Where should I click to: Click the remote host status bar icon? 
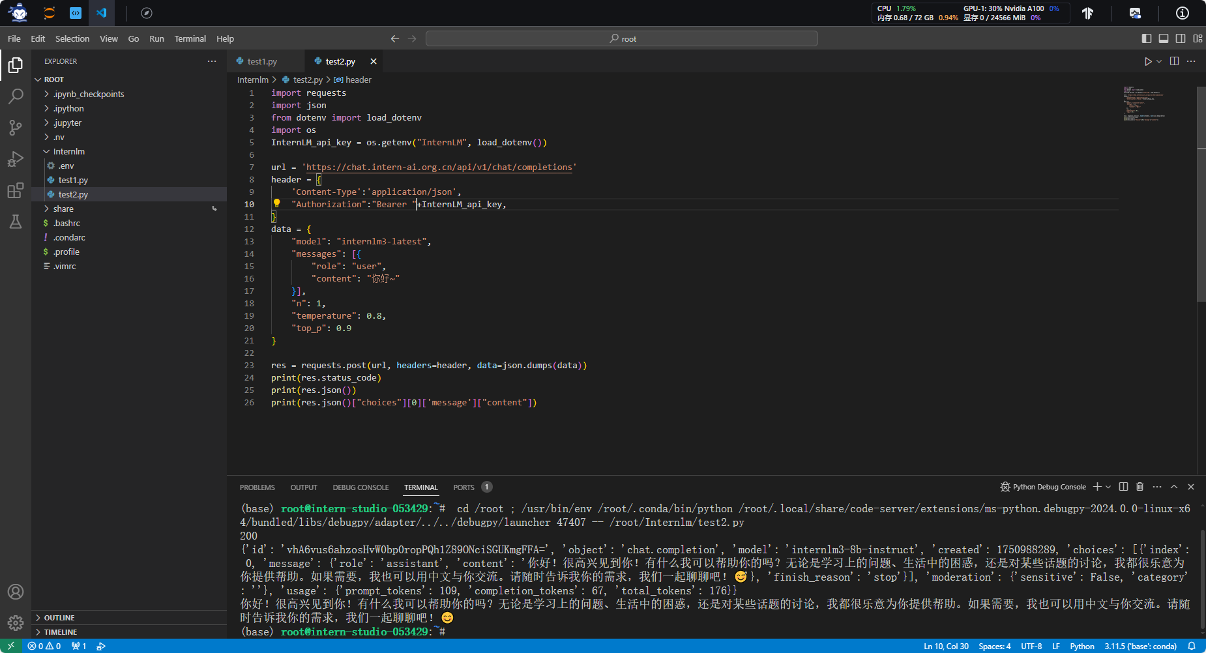tap(11, 646)
